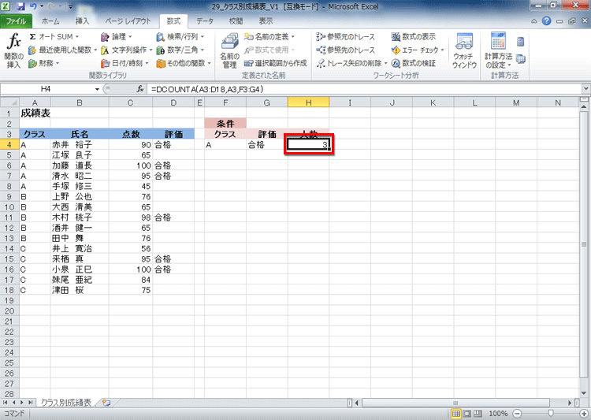Click the Insert Function (関数の挿入) icon

point(13,50)
